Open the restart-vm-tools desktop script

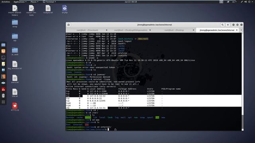pyautogui.click(x=31, y=10)
